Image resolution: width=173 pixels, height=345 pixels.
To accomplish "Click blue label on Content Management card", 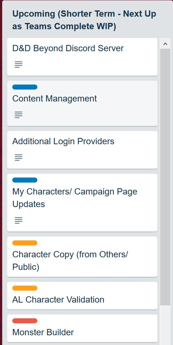I will (x=25, y=87).
